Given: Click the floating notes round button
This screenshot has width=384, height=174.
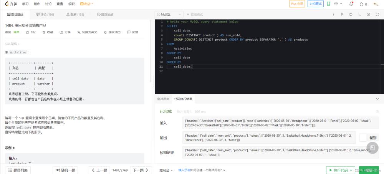Looking at the screenshot, I should point(372,148).
